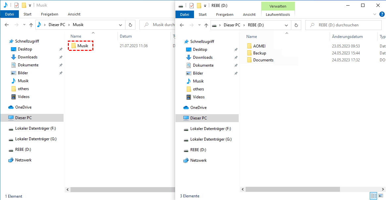Viewport: 386px width, 200px height.
Task: Refresh the REBE (D:) window
Action: [296, 25]
